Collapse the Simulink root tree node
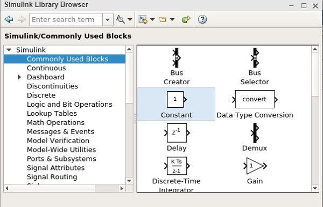The height and width of the screenshot is (207, 323). click(x=9, y=50)
